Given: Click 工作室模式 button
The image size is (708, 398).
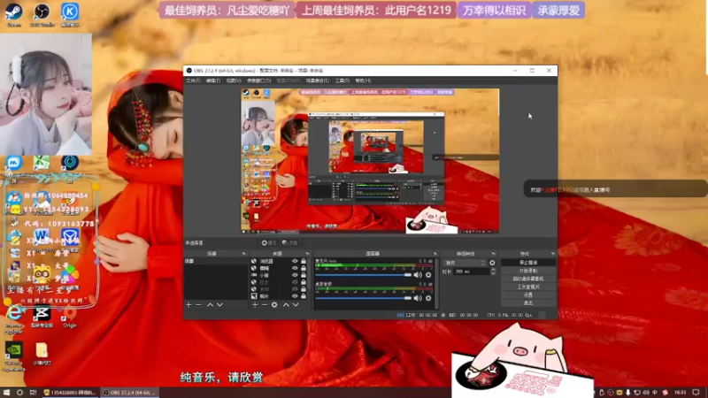Looking at the screenshot, I should pos(528,287).
